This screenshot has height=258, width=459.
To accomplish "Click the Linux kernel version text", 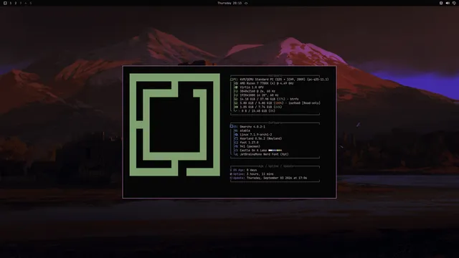I will tap(256, 135).
